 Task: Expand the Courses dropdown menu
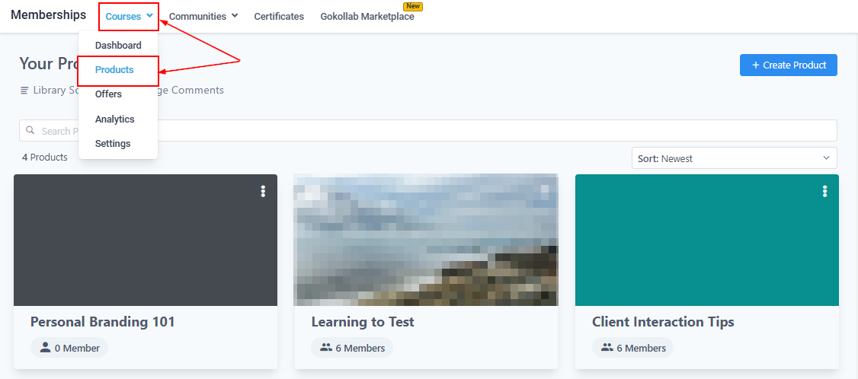(x=129, y=17)
